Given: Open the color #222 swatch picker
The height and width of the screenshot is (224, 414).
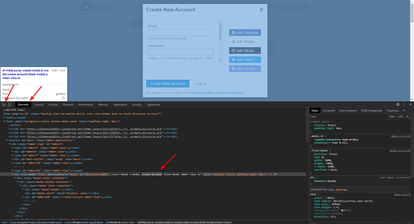Looking at the screenshot, I should [326, 198].
